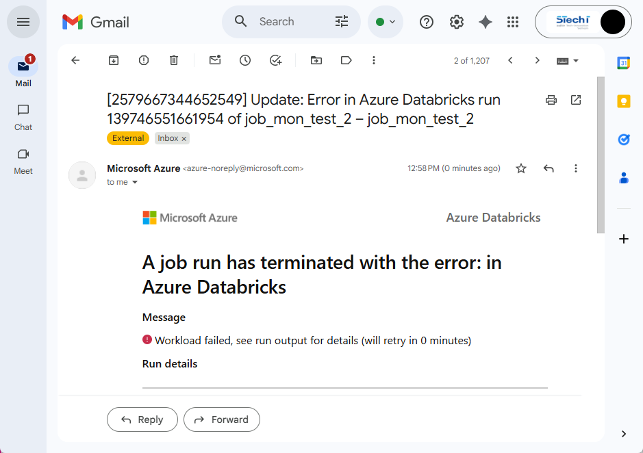643x453 pixels.
Task: Click the Search mail field
Action: click(288, 22)
